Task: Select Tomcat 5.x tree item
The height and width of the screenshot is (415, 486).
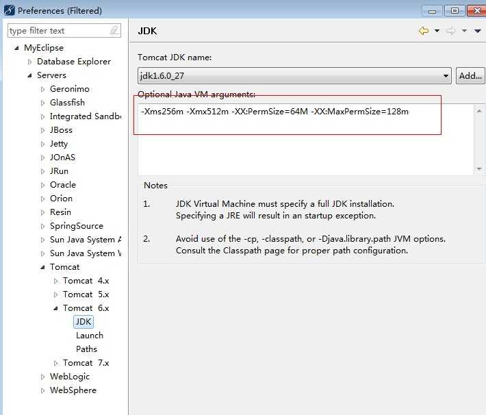Action: click(x=86, y=294)
